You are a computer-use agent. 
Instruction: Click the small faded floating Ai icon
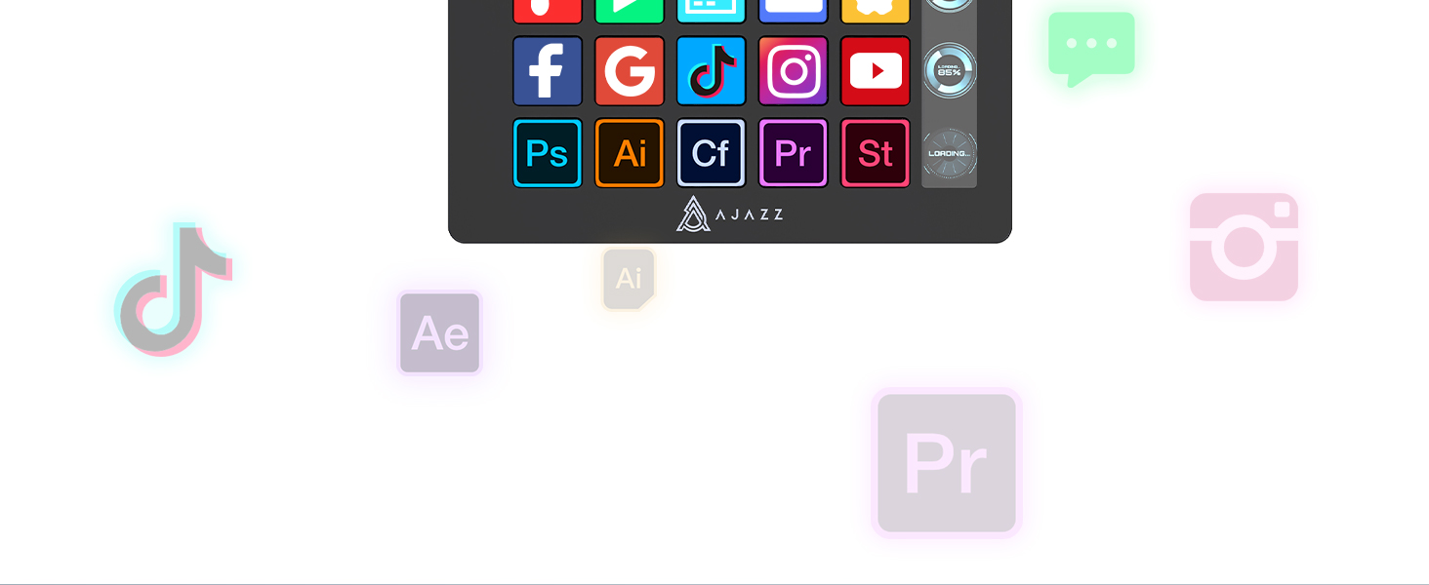tap(629, 279)
